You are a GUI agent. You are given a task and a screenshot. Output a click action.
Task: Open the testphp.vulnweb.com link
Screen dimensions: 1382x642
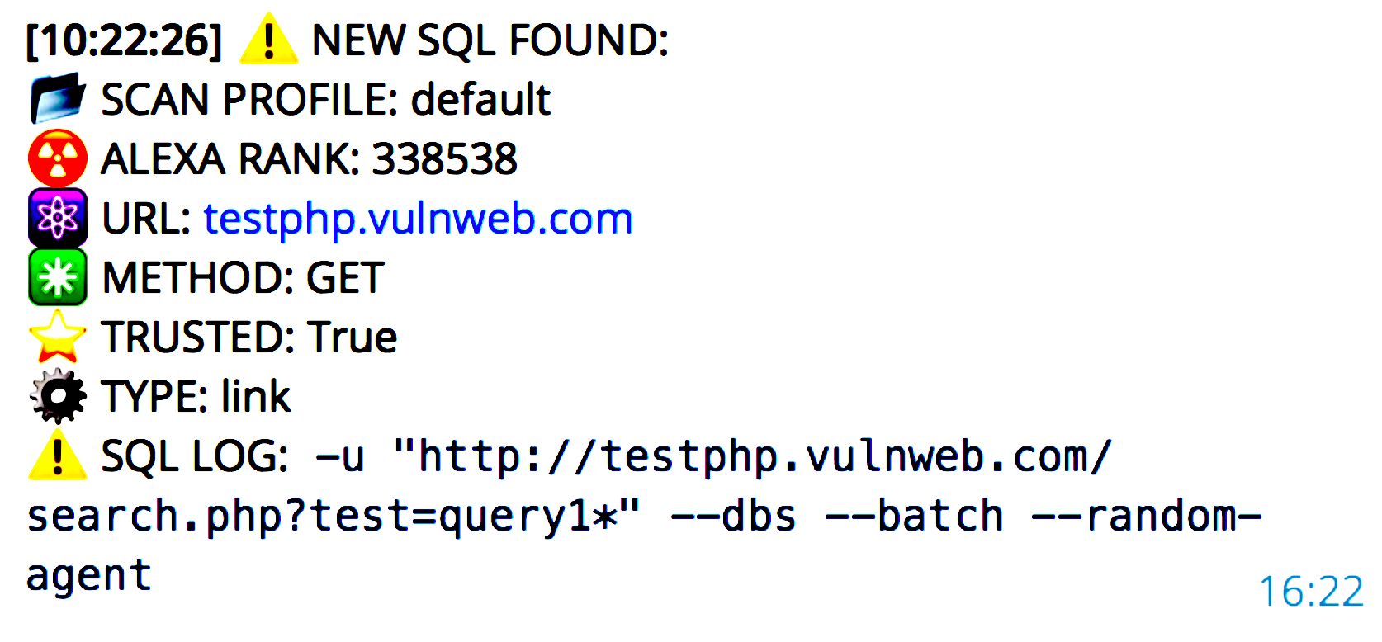click(418, 219)
